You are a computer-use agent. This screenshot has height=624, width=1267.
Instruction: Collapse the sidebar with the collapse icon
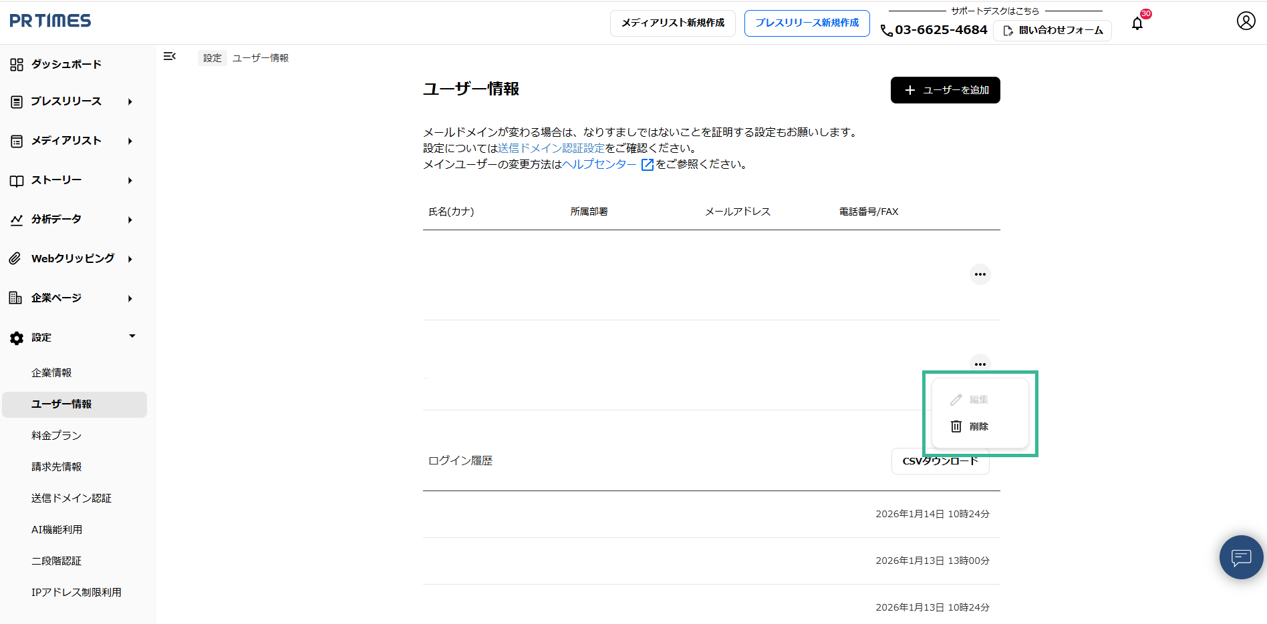point(170,57)
